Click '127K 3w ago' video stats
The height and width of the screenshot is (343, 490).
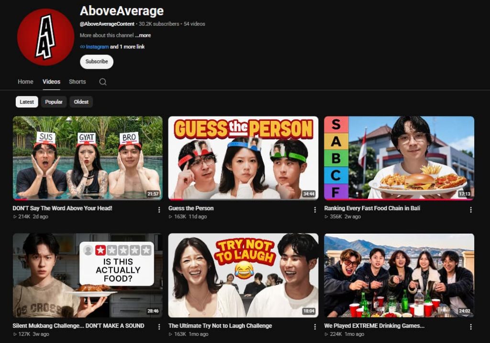click(x=31, y=334)
